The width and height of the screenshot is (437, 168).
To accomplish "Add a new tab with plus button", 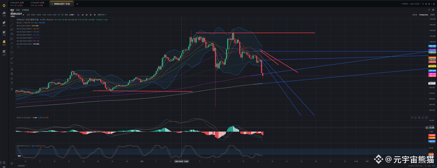I will (77, 4).
